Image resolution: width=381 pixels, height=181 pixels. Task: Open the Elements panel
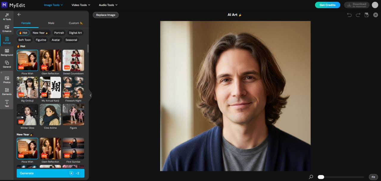pos(7,92)
